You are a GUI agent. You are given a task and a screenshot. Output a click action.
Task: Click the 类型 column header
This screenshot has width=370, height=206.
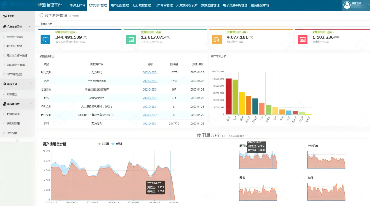(x=46, y=64)
